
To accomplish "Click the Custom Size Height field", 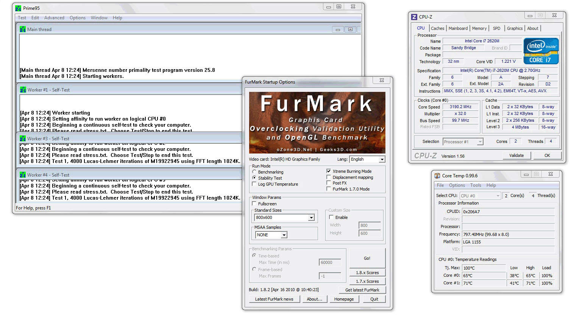I will [x=370, y=233].
